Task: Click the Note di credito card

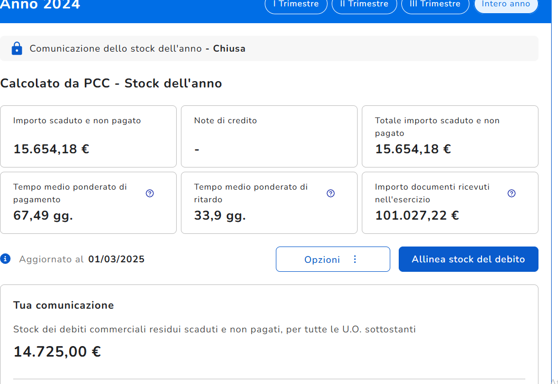Action: pyautogui.click(x=269, y=136)
